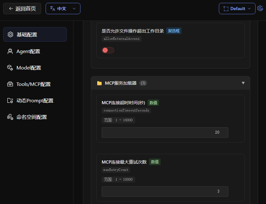Viewport: 266px width, 204px height.
Task: Click the namespace icon for 命名空间配置
Action: click(10, 117)
